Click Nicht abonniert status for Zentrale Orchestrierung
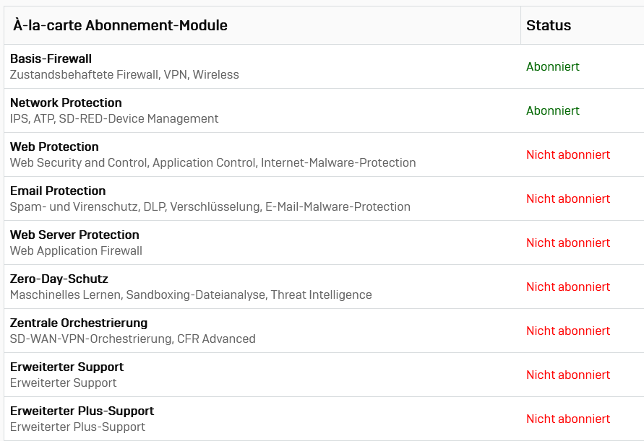This screenshot has width=644, height=441. (568, 331)
